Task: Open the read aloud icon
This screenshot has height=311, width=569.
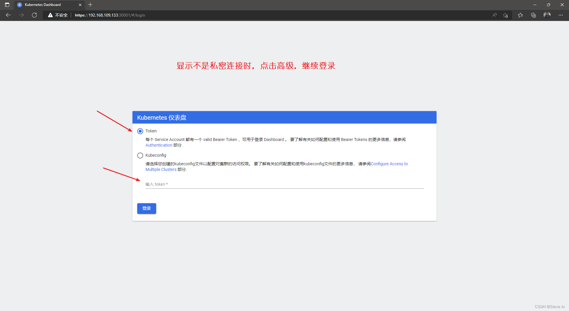Action: point(495,15)
